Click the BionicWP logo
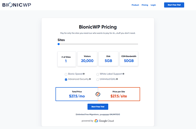Screen dimensions: 196x129 coord(17,5)
